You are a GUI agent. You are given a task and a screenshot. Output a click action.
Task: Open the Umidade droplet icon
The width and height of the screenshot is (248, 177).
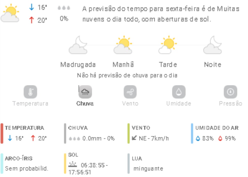point(179,92)
